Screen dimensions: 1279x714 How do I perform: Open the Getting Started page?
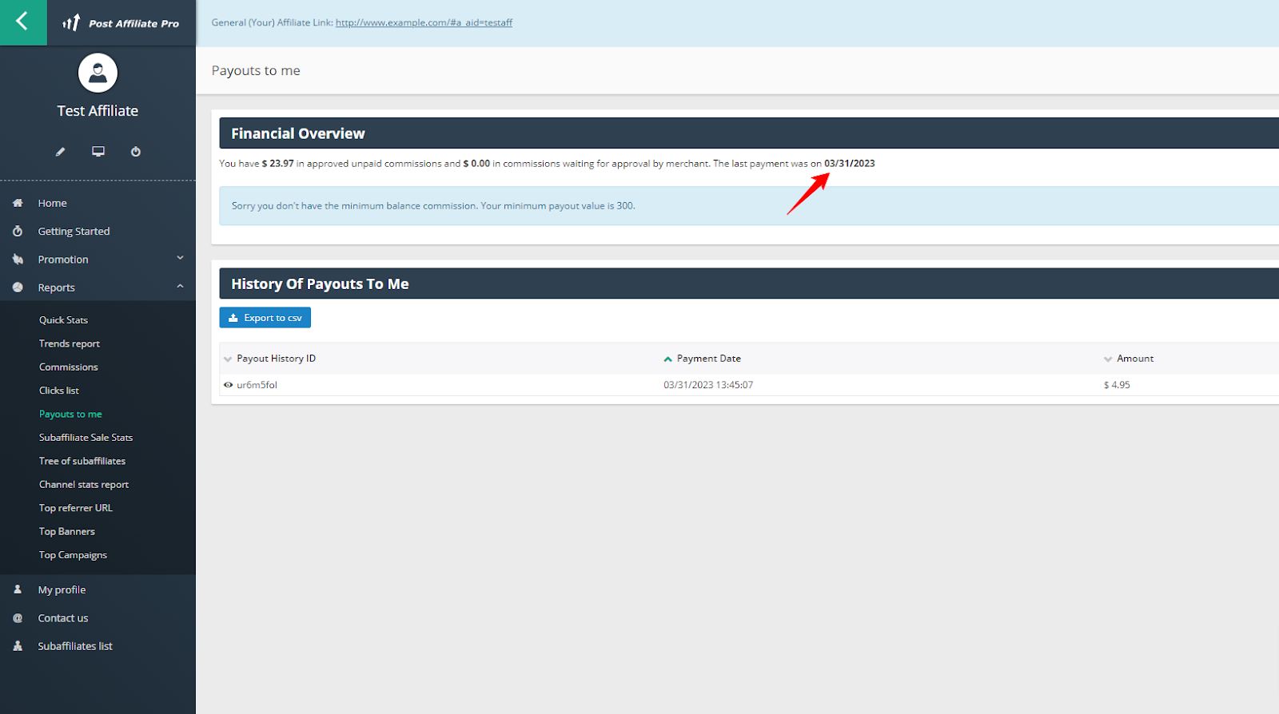[74, 232]
